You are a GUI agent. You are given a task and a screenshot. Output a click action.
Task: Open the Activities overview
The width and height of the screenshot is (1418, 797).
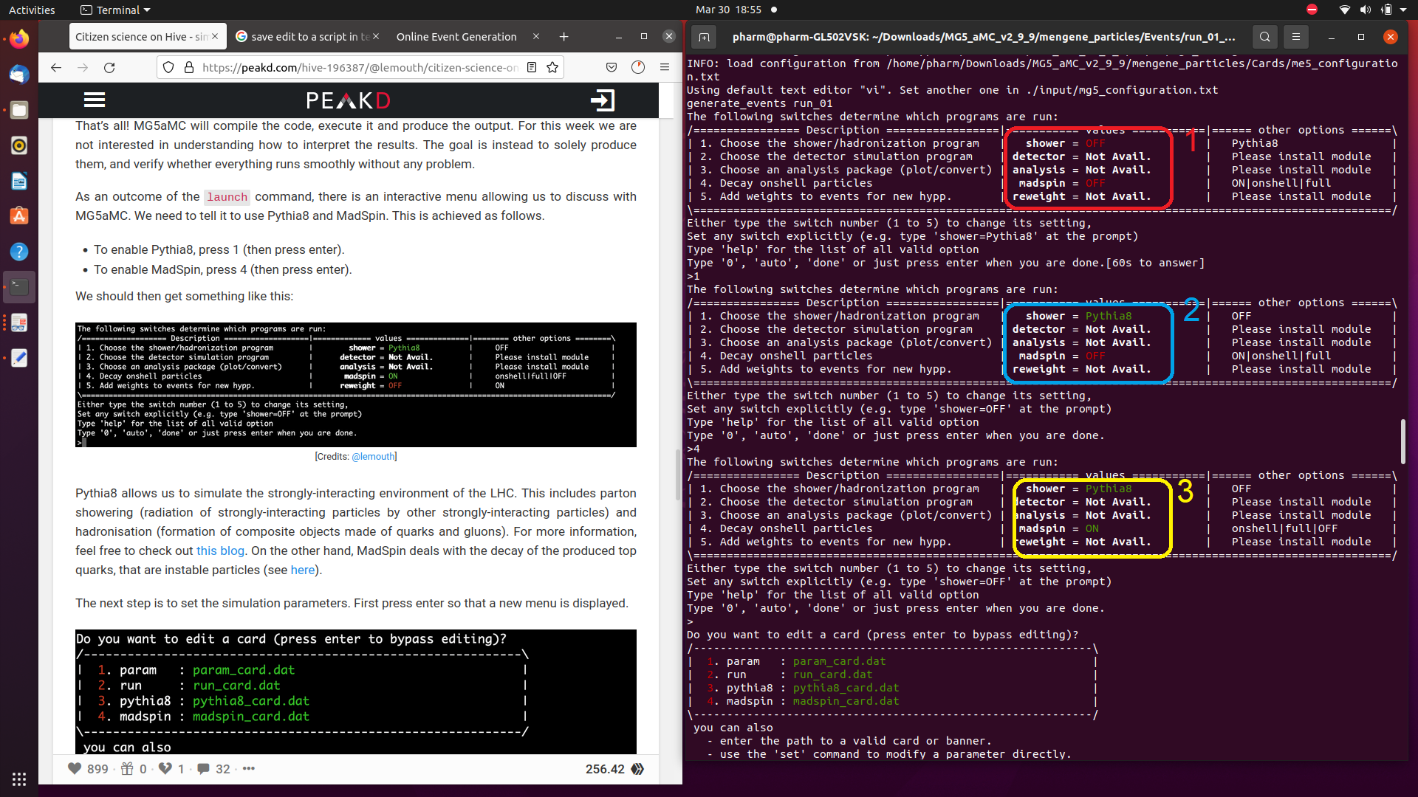coord(32,10)
